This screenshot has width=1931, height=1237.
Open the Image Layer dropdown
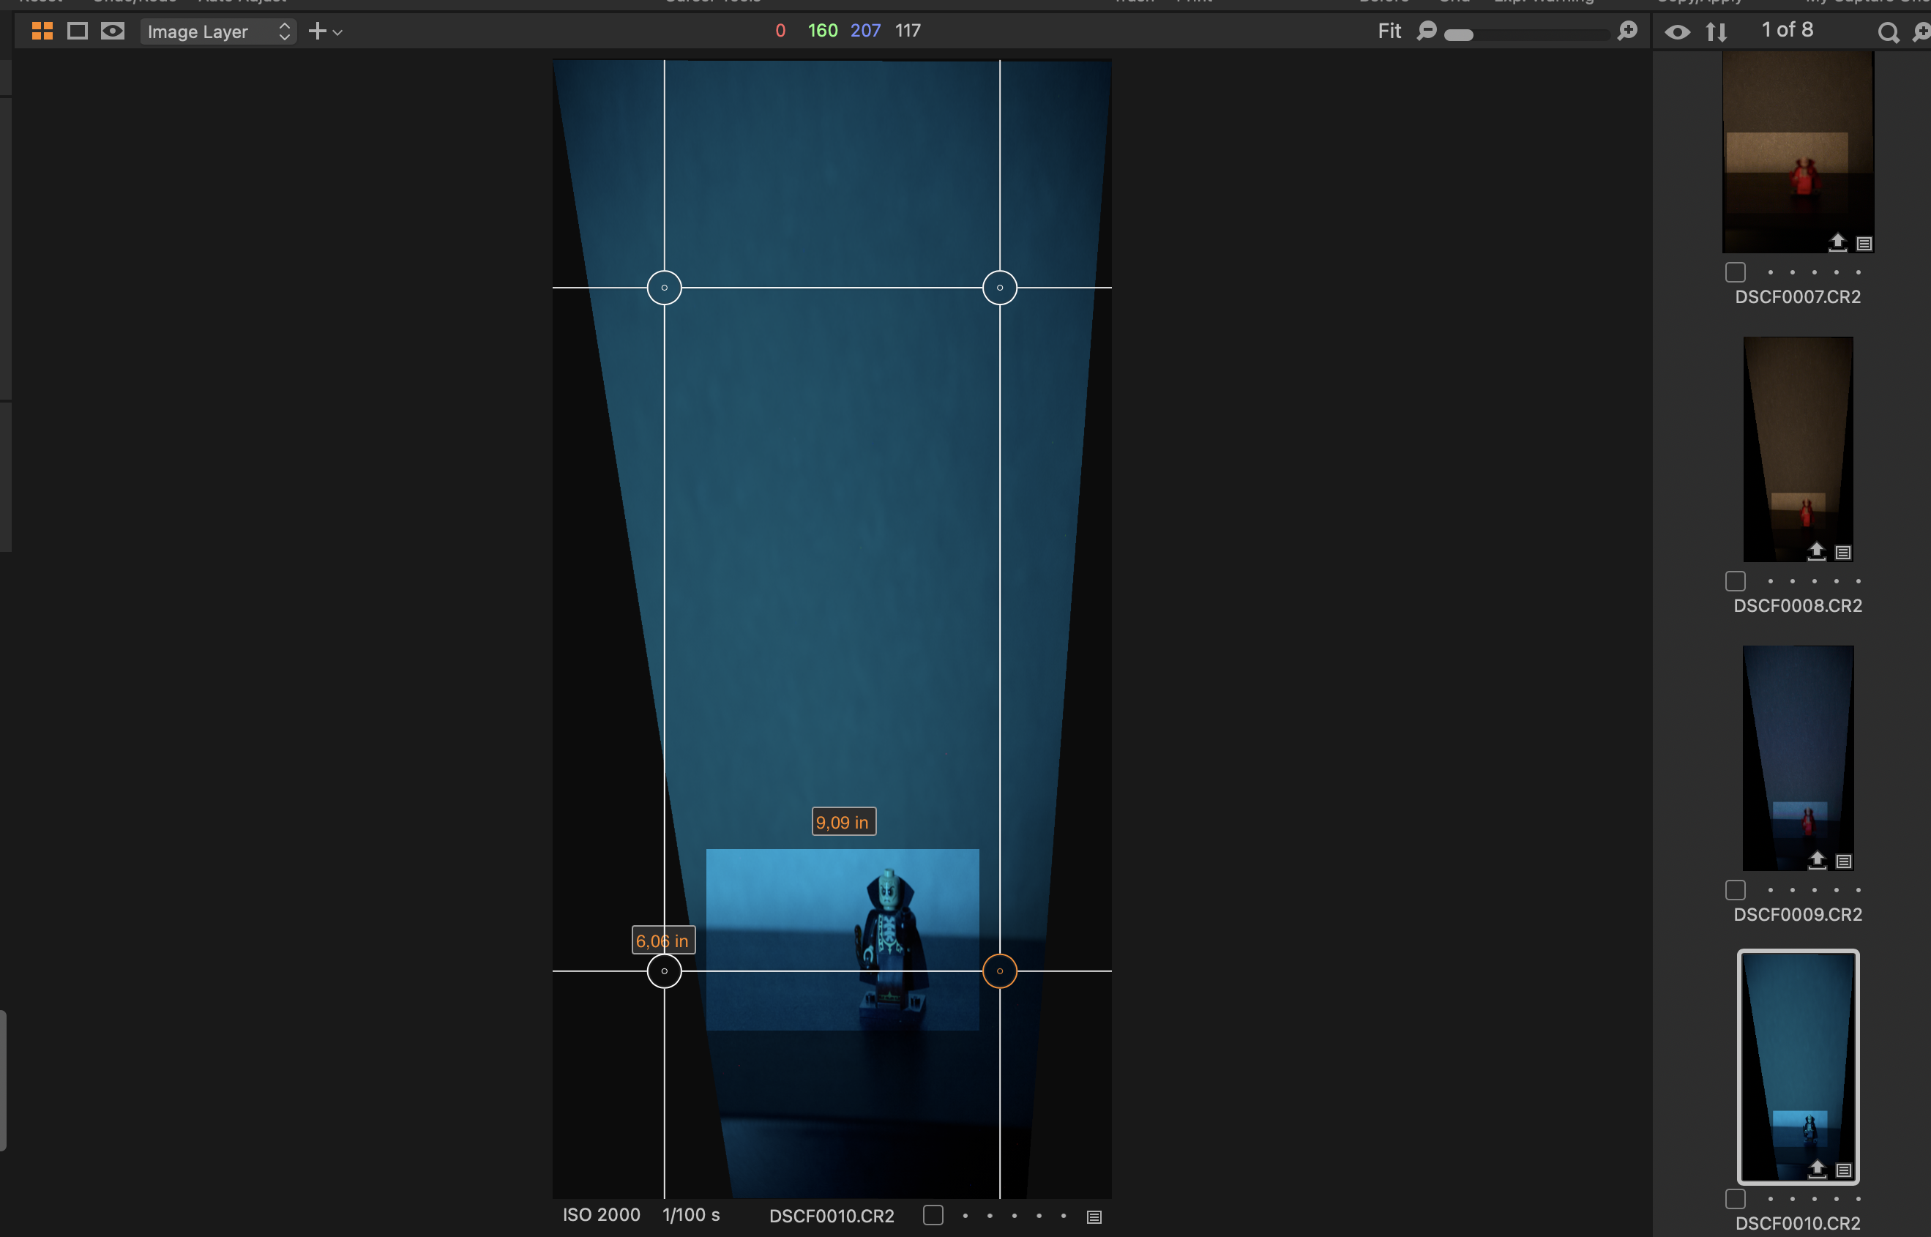(x=217, y=31)
